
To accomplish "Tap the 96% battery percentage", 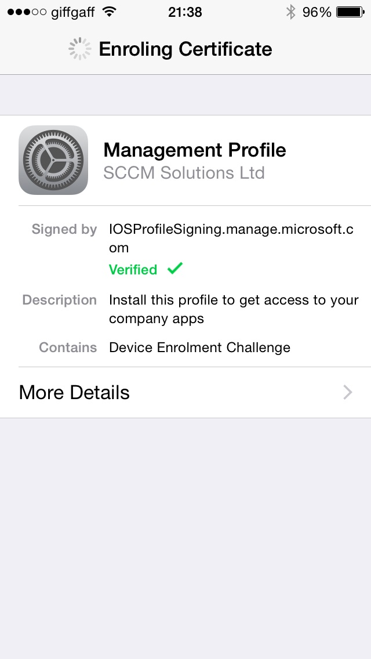I will tap(317, 12).
